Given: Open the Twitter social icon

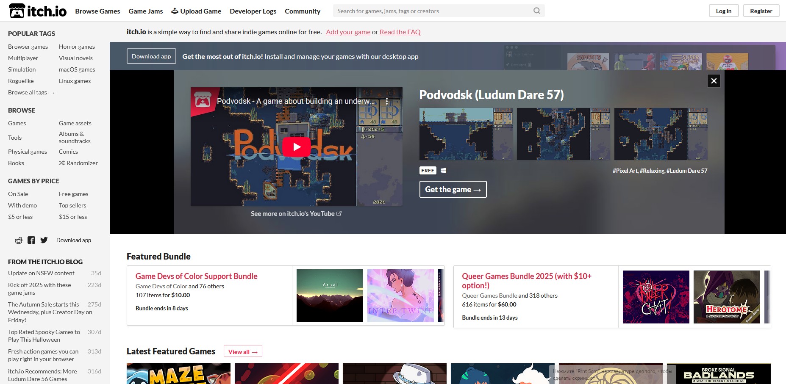Looking at the screenshot, I should click(44, 240).
